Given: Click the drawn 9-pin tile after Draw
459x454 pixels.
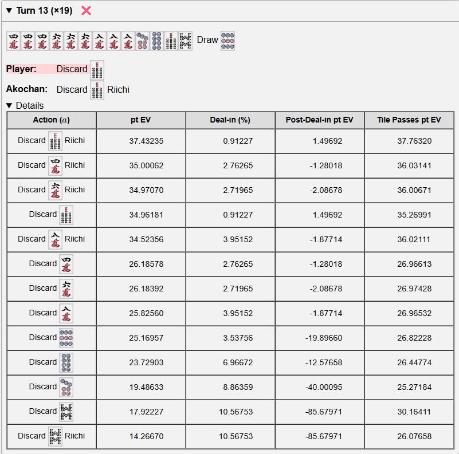Looking at the screenshot, I should (227, 41).
